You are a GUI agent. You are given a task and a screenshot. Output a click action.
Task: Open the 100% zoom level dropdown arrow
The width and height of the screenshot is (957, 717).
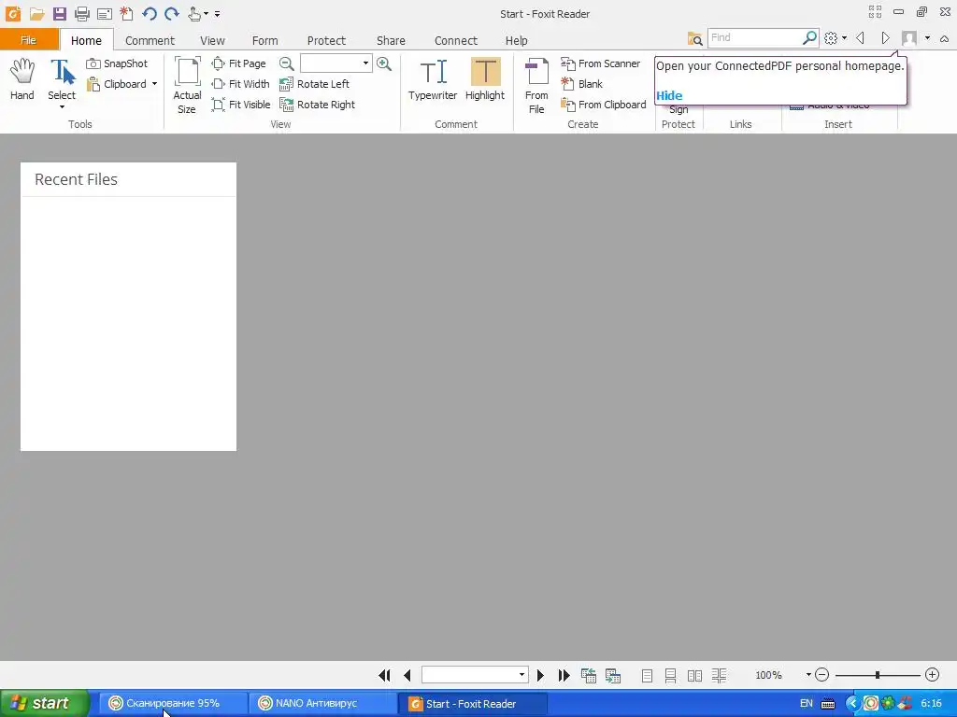pyautogui.click(x=808, y=674)
